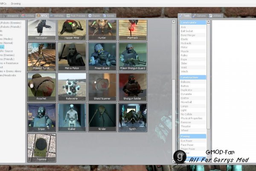Collapse the Posing tool category

pyautogui.click(x=193, y=136)
